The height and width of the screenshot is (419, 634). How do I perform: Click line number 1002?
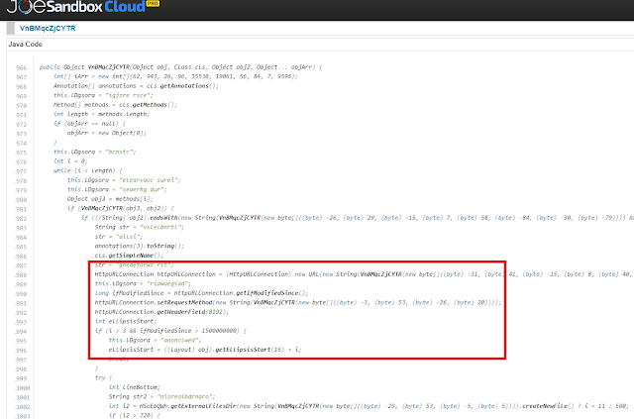(23, 407)
